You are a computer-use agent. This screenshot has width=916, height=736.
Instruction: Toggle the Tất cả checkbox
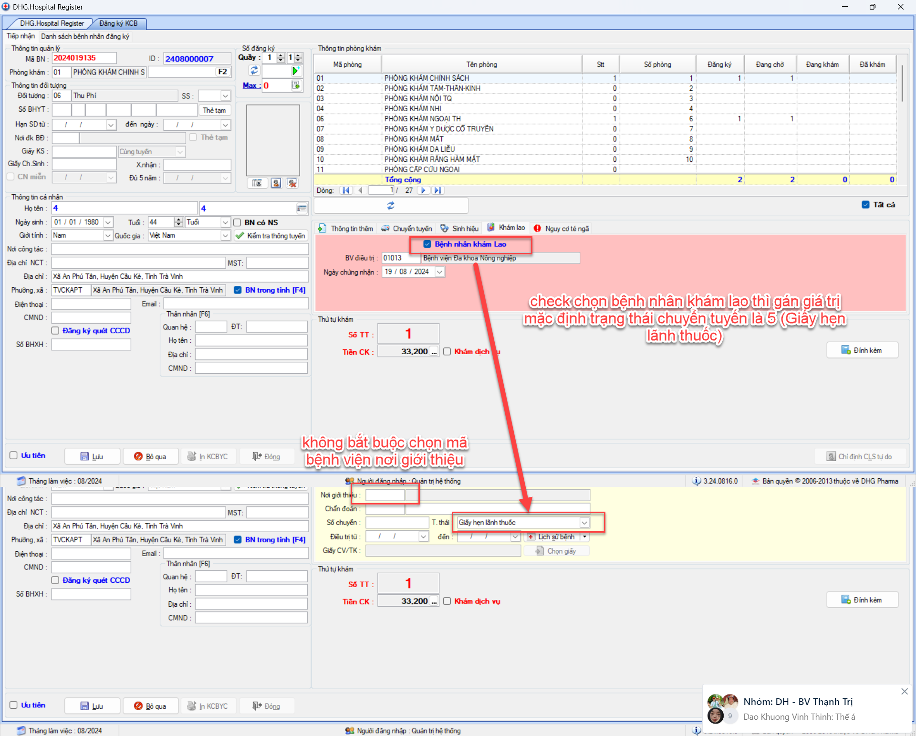click(865, 205)
